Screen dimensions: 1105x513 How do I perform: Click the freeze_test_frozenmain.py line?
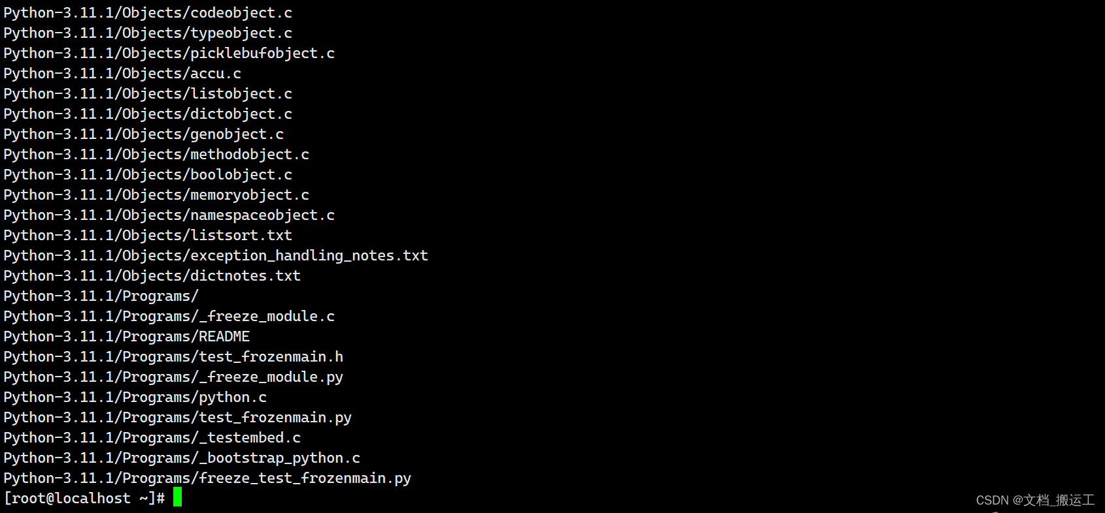click(207, 478)
